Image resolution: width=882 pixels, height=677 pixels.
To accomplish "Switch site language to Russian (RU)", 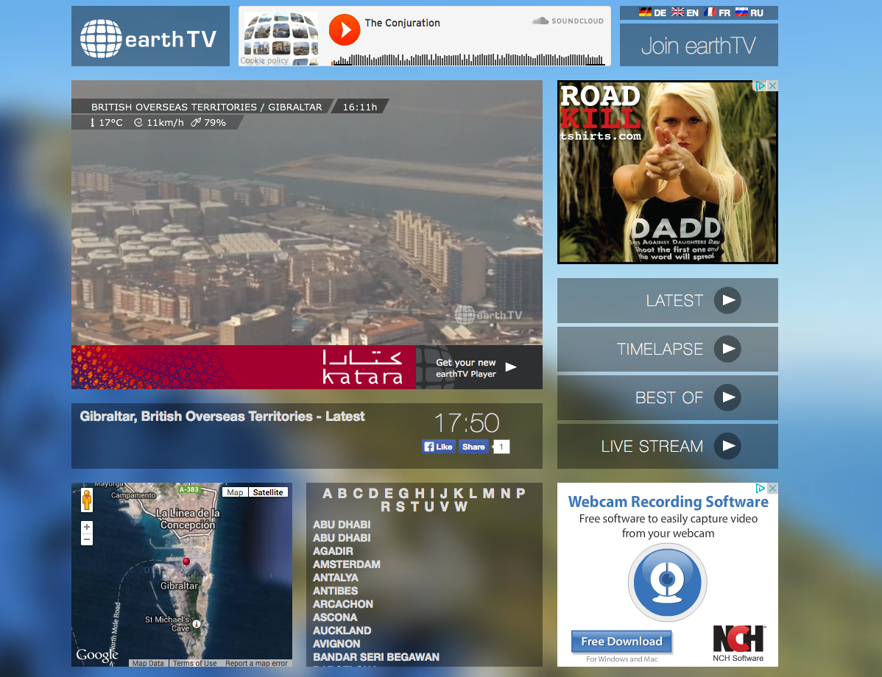I will [749, 13].
